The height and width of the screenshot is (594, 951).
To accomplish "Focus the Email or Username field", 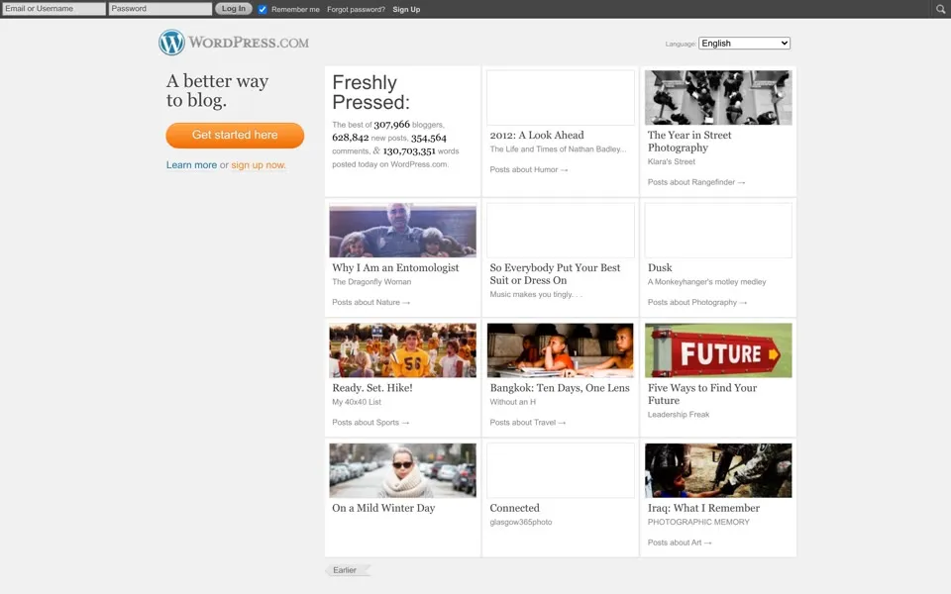I will tap(53, 9).
